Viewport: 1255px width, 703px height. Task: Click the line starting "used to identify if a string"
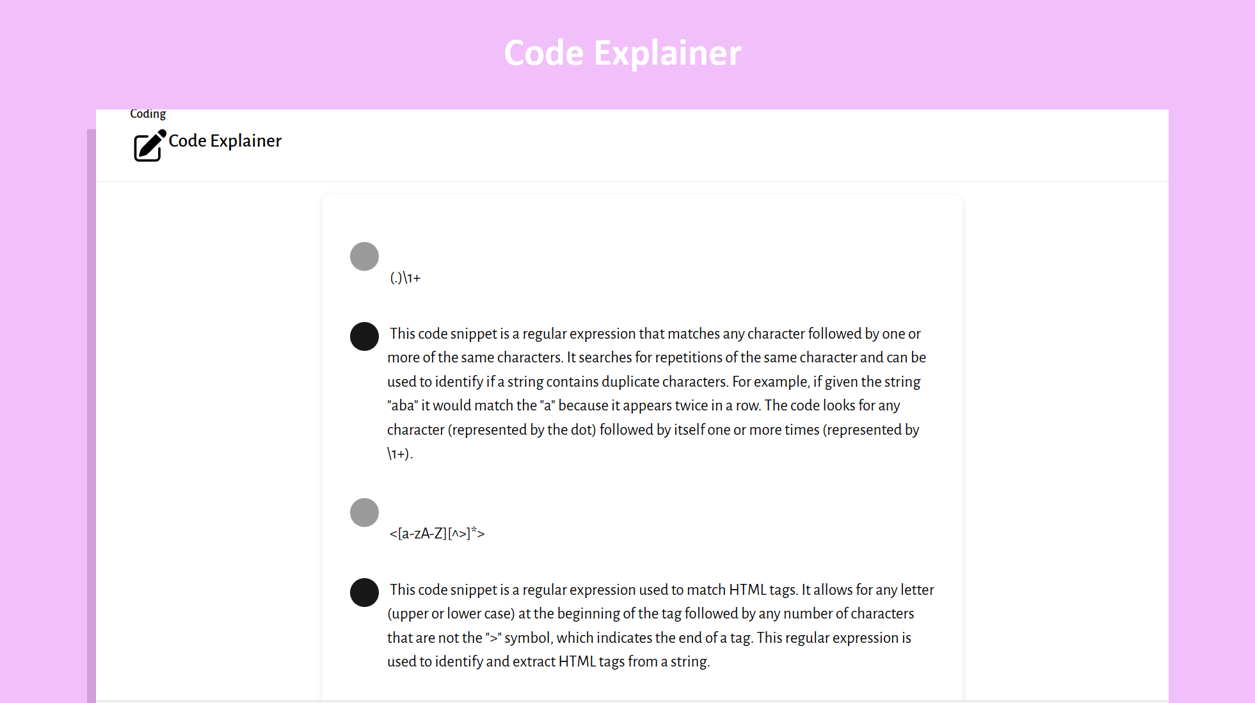[653, 382]
